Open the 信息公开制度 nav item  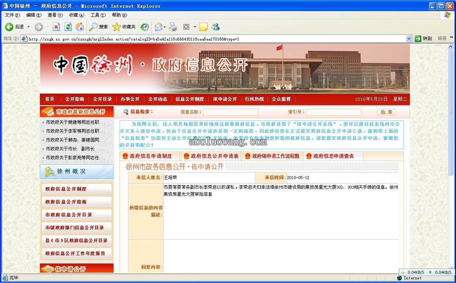click(190, 99)
